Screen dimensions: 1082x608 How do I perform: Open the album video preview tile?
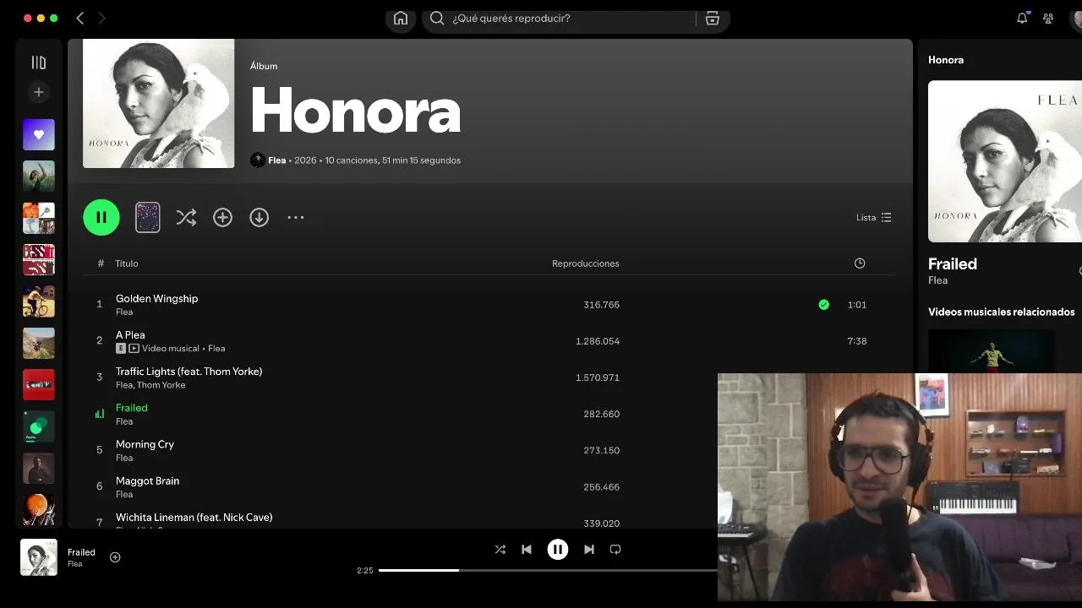coord(148,217)
